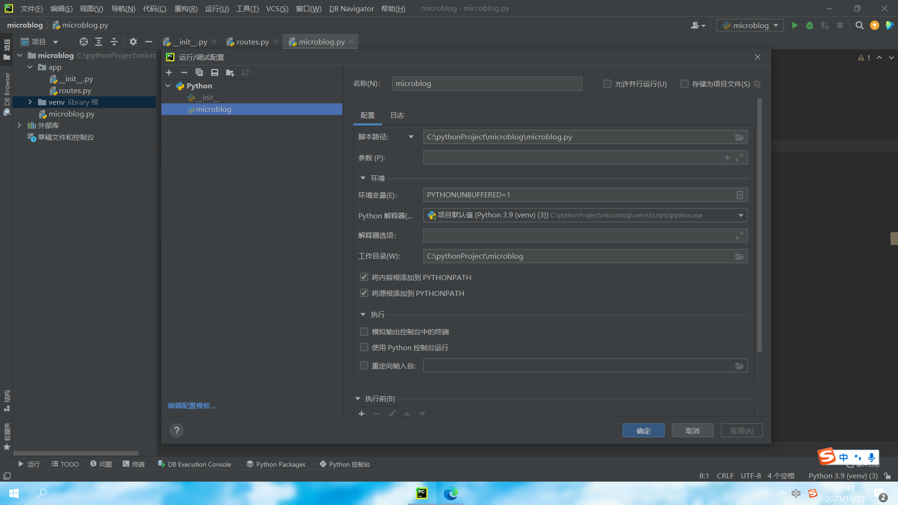Click the add new configuration plus icon
Image resolution: width=898 pixels, height=505 pixels.
coord(169,72)
